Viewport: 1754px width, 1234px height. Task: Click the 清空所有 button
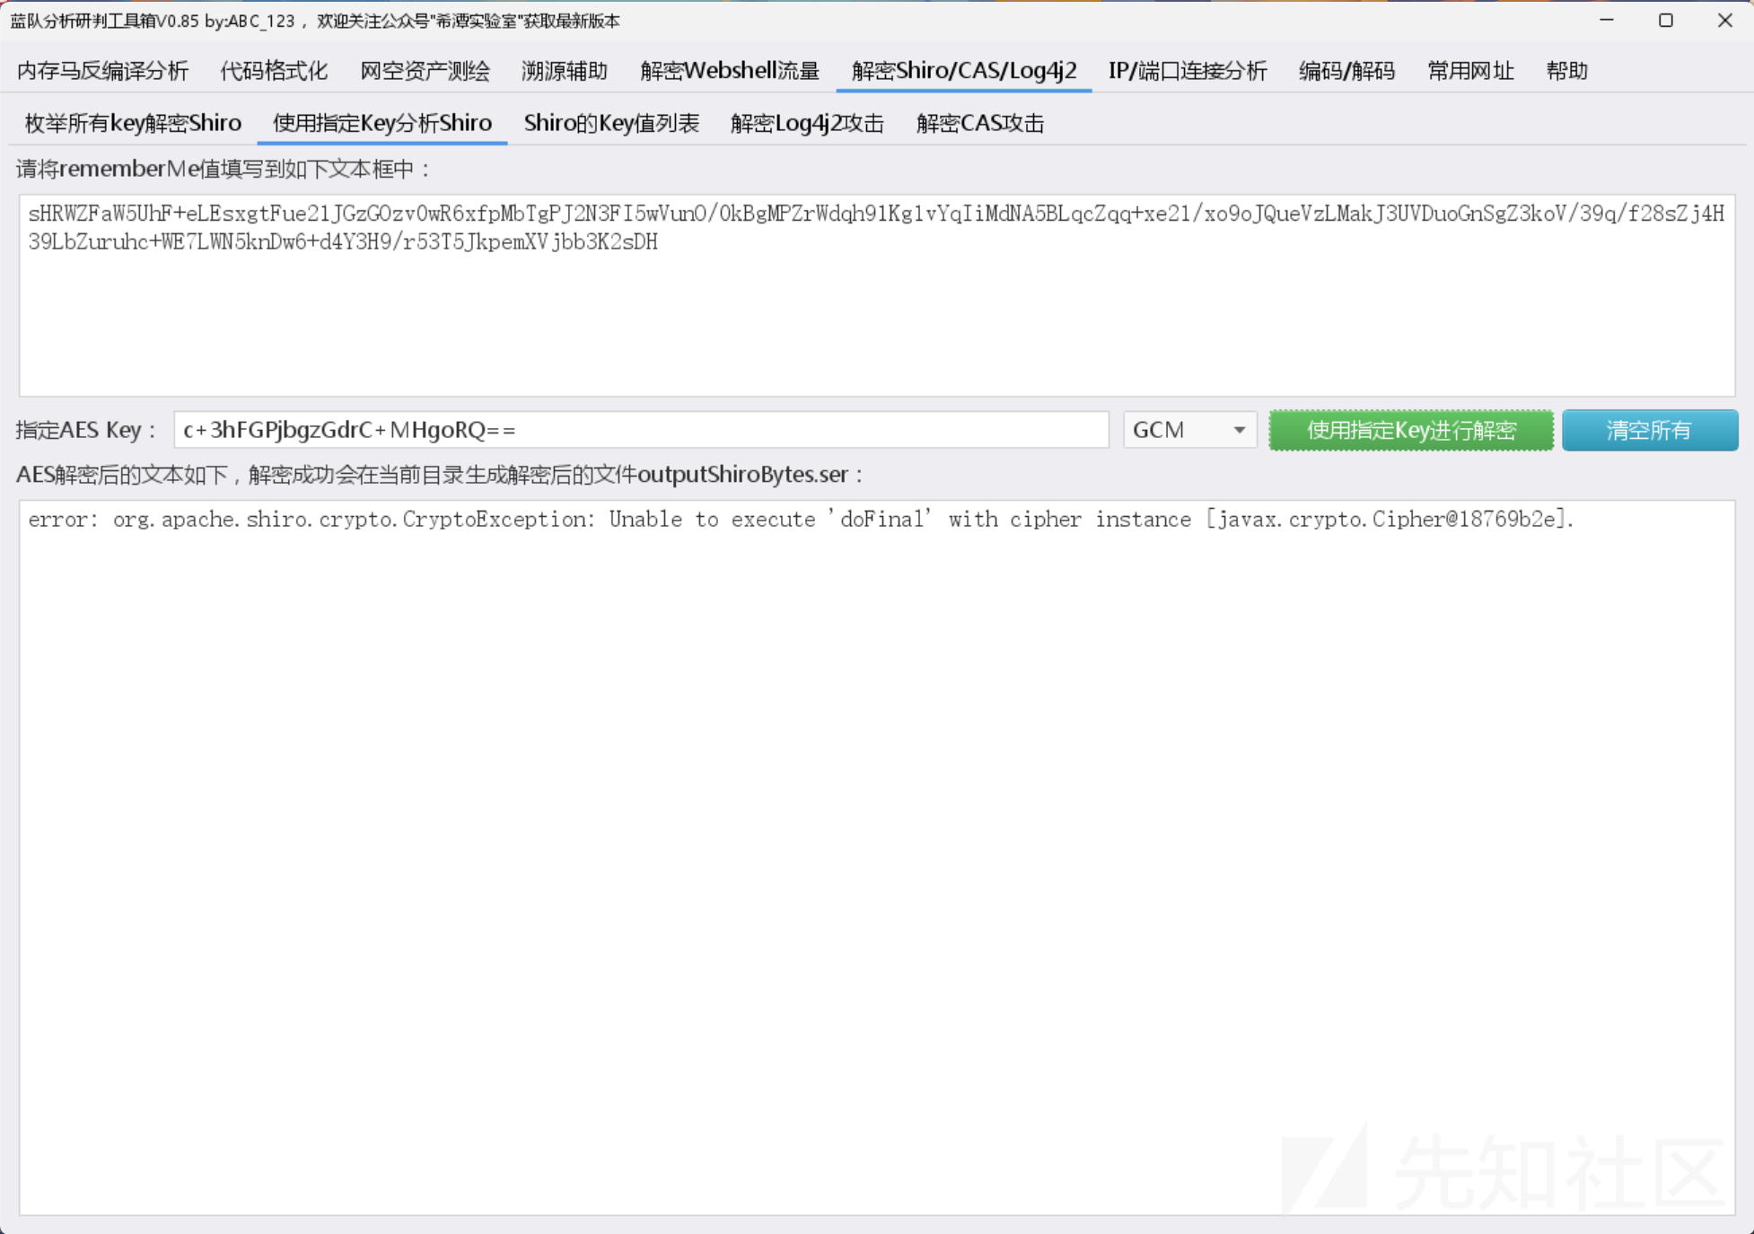click(x=1650, y=430)
